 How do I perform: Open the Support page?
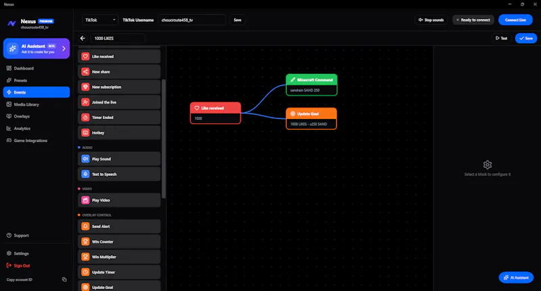click(37, 236)
